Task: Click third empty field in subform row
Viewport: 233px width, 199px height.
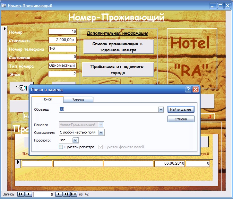Action: click(x=129, y=163)
